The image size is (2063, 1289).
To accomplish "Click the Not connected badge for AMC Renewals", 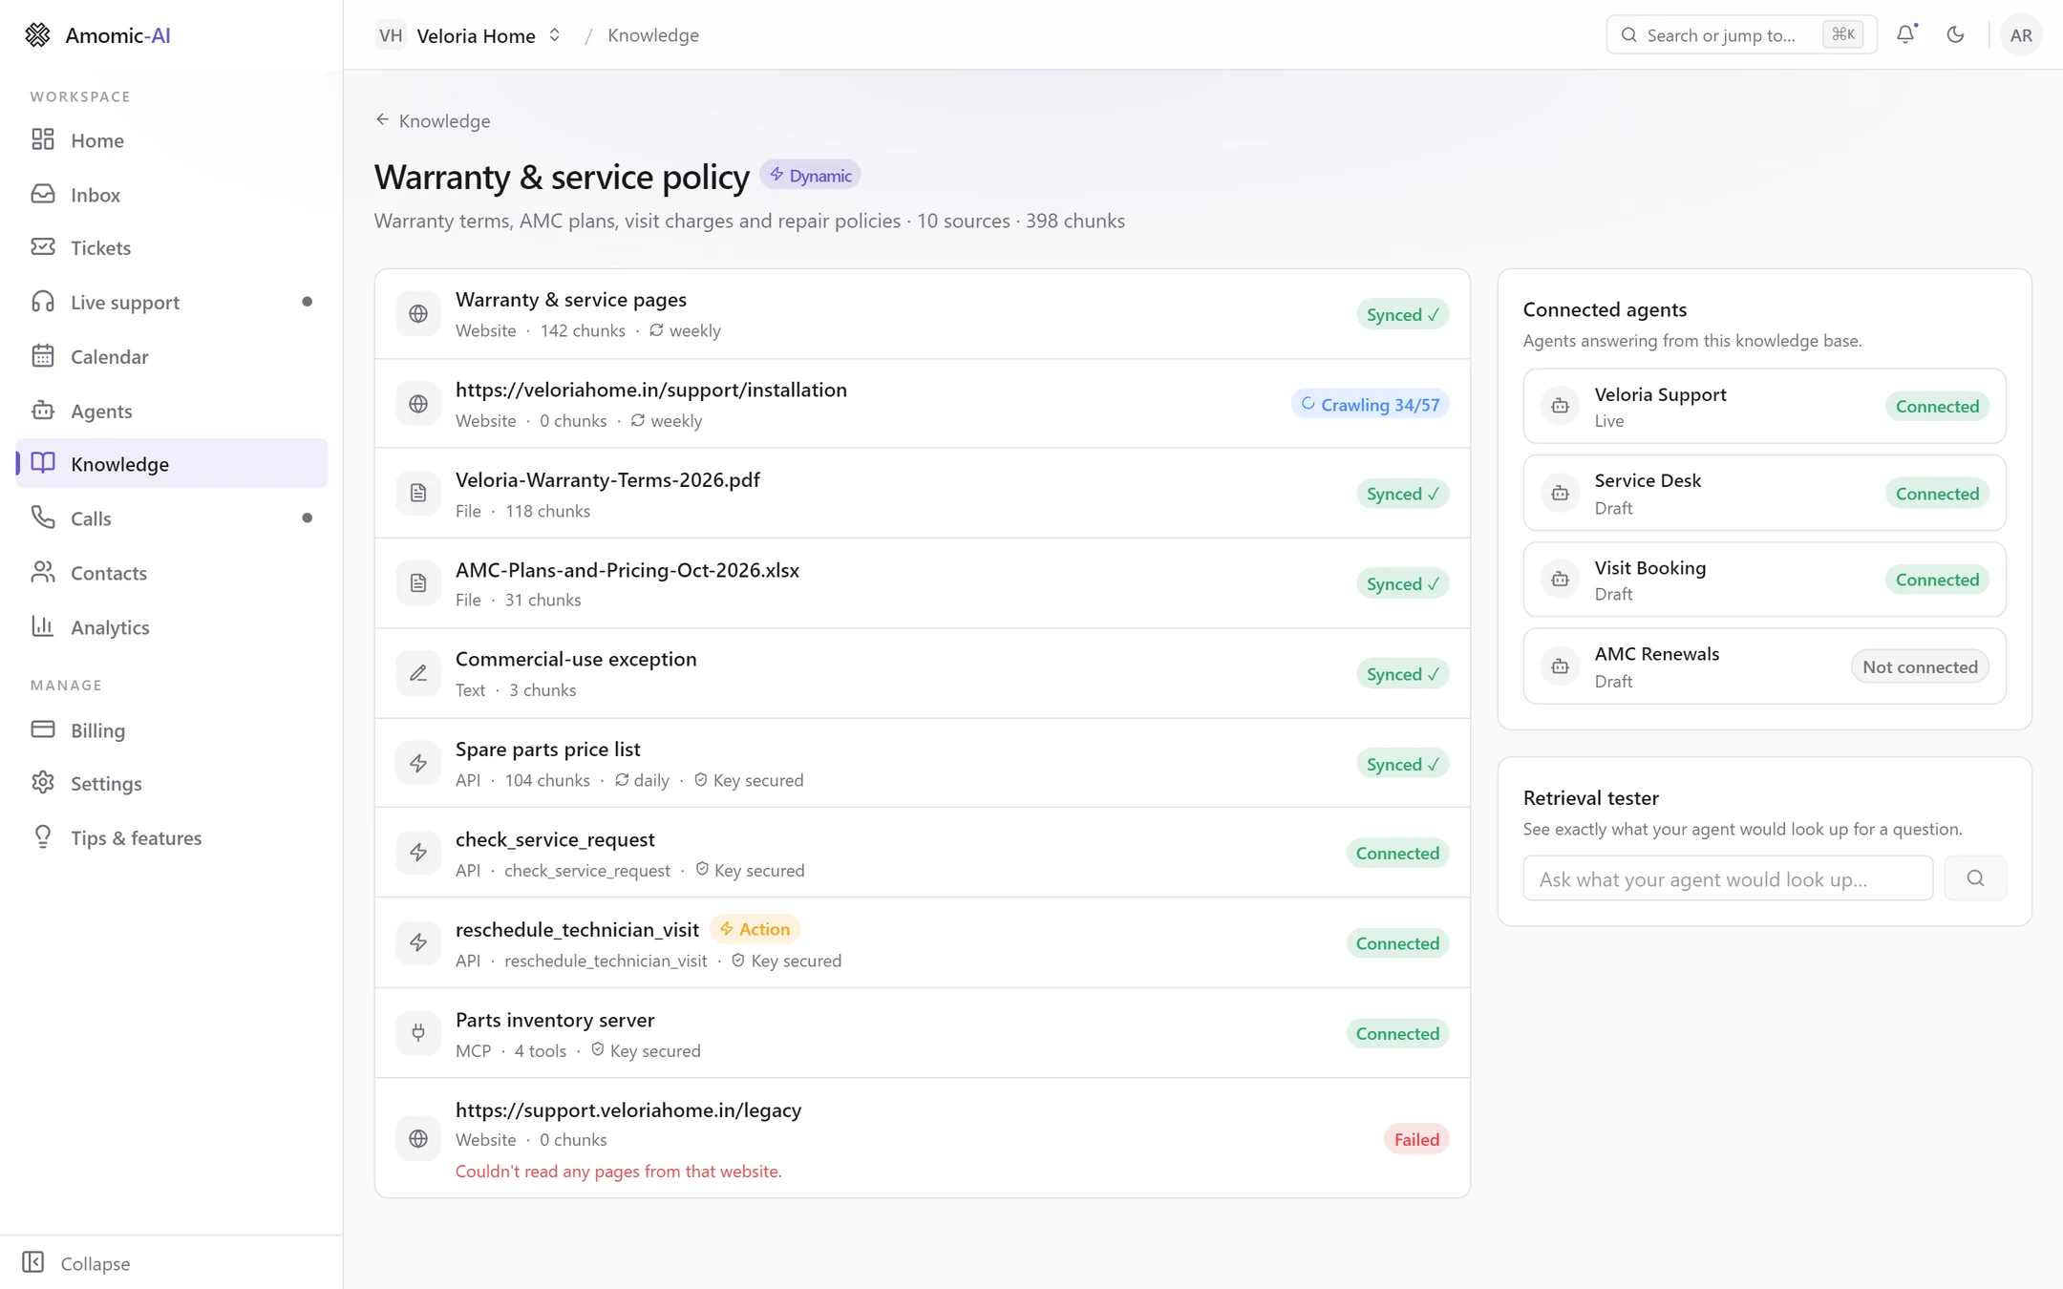I will (x=1920, y=666).
